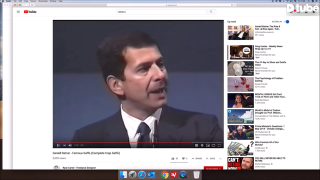Open the Share options
Viewport: 320px width, 180px height.
(196, 158)
